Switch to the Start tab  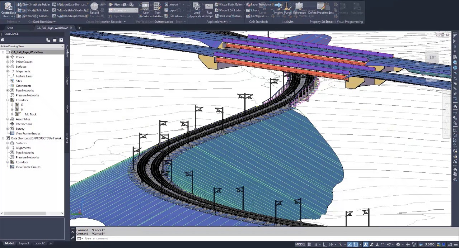pos(10,28)
